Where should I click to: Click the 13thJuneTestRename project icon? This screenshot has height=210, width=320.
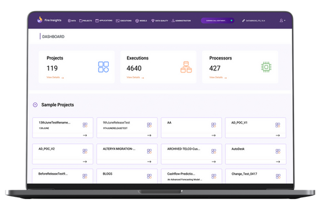pyautogui.click(x=85, y=125)
